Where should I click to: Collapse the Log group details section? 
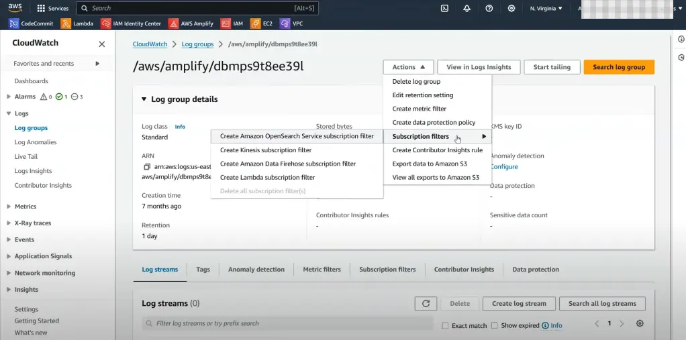point(144,99)
